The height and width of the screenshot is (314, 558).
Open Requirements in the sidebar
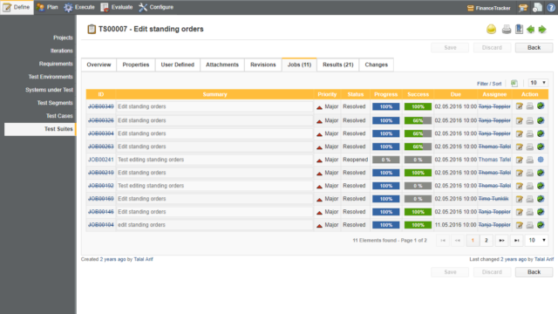coord(56,64)
